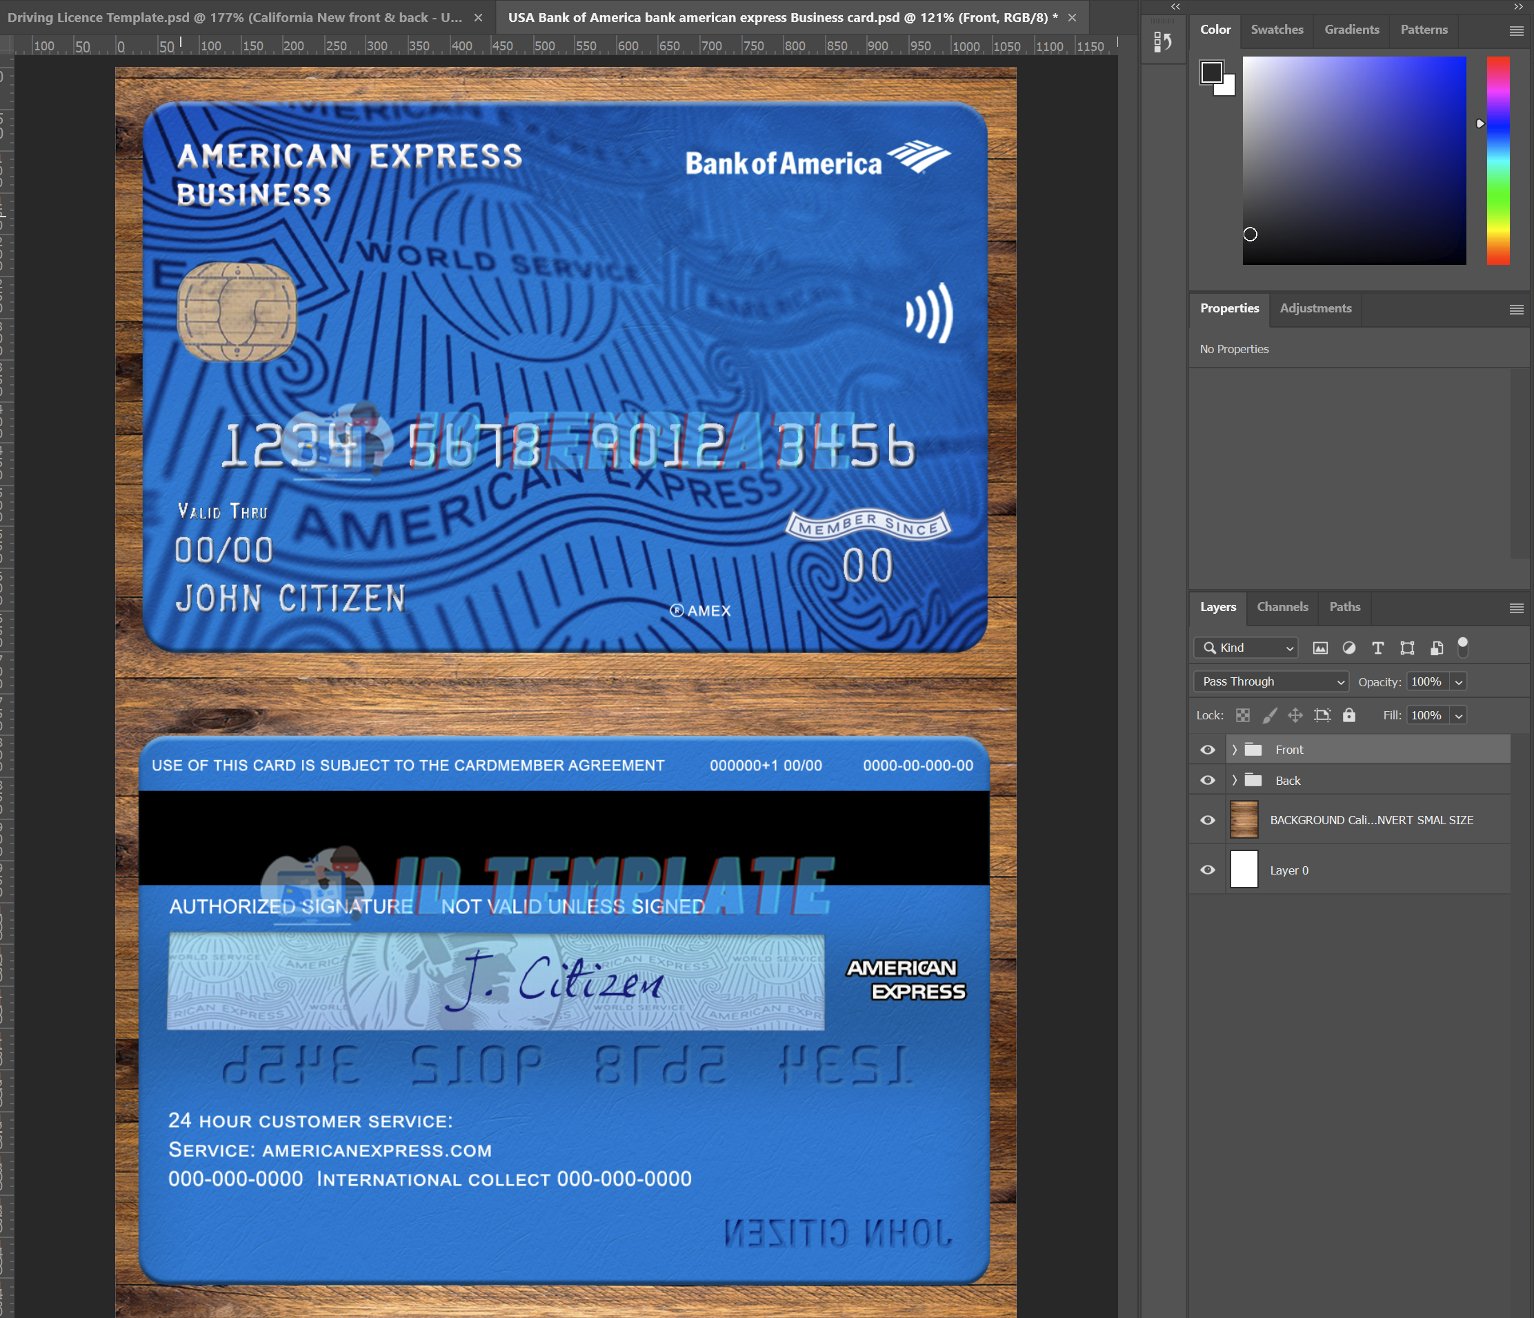Hide the Back group layer
Image resolution: width=1534 pixels, height=1318 pixels.
pyautogui.click(x=1208, y=779)
